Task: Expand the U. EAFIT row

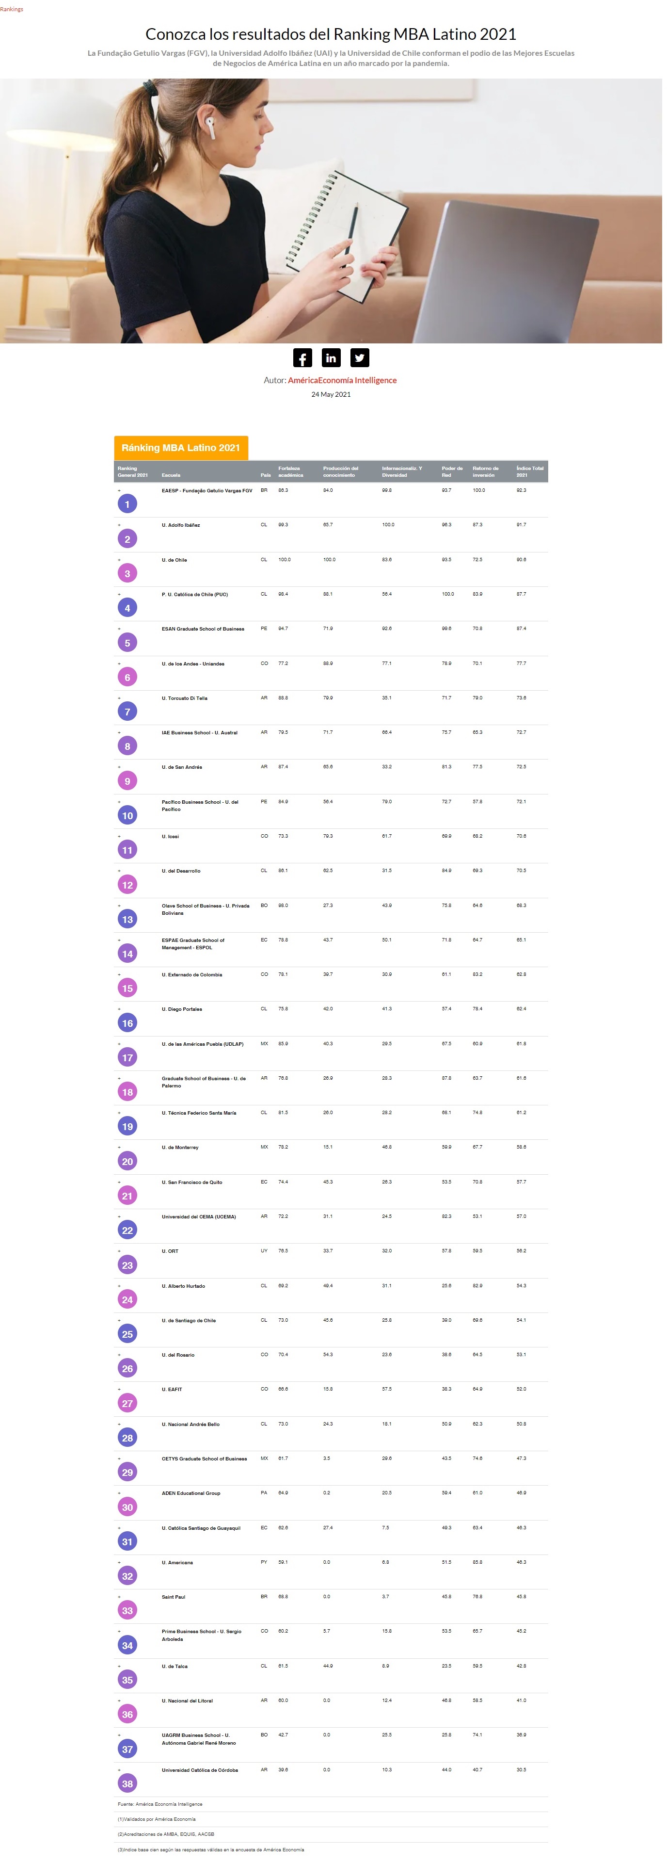Action: pyautogui.click(x=119, y=1389)
